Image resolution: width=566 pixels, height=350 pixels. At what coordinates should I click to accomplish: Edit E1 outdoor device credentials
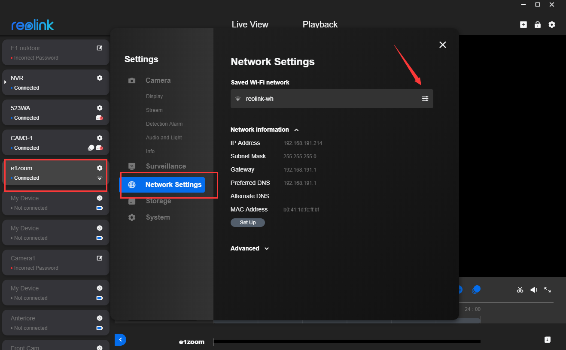click(x=100, y=48)
